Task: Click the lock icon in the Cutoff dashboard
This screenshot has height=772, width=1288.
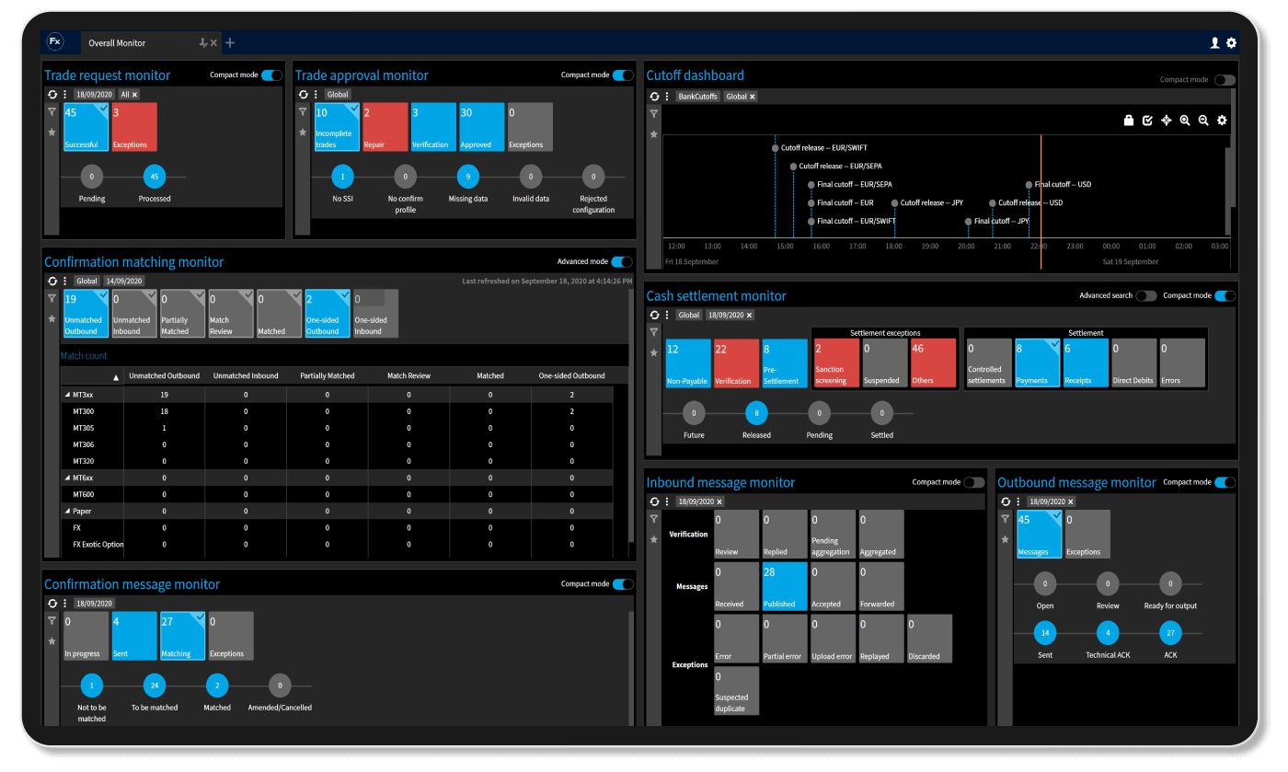Action: 1129,121
